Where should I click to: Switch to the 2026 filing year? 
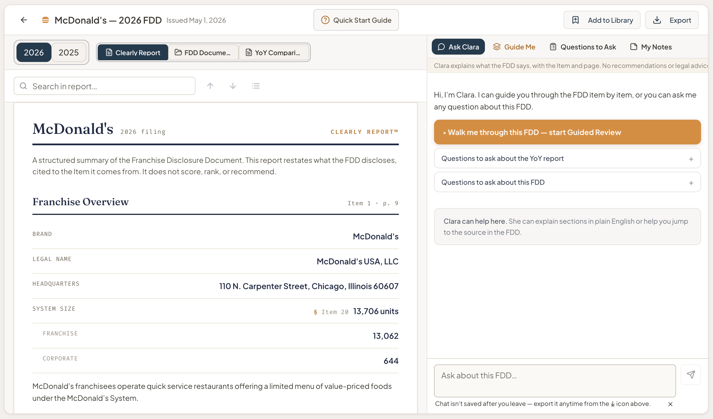(x=34, y=52)
